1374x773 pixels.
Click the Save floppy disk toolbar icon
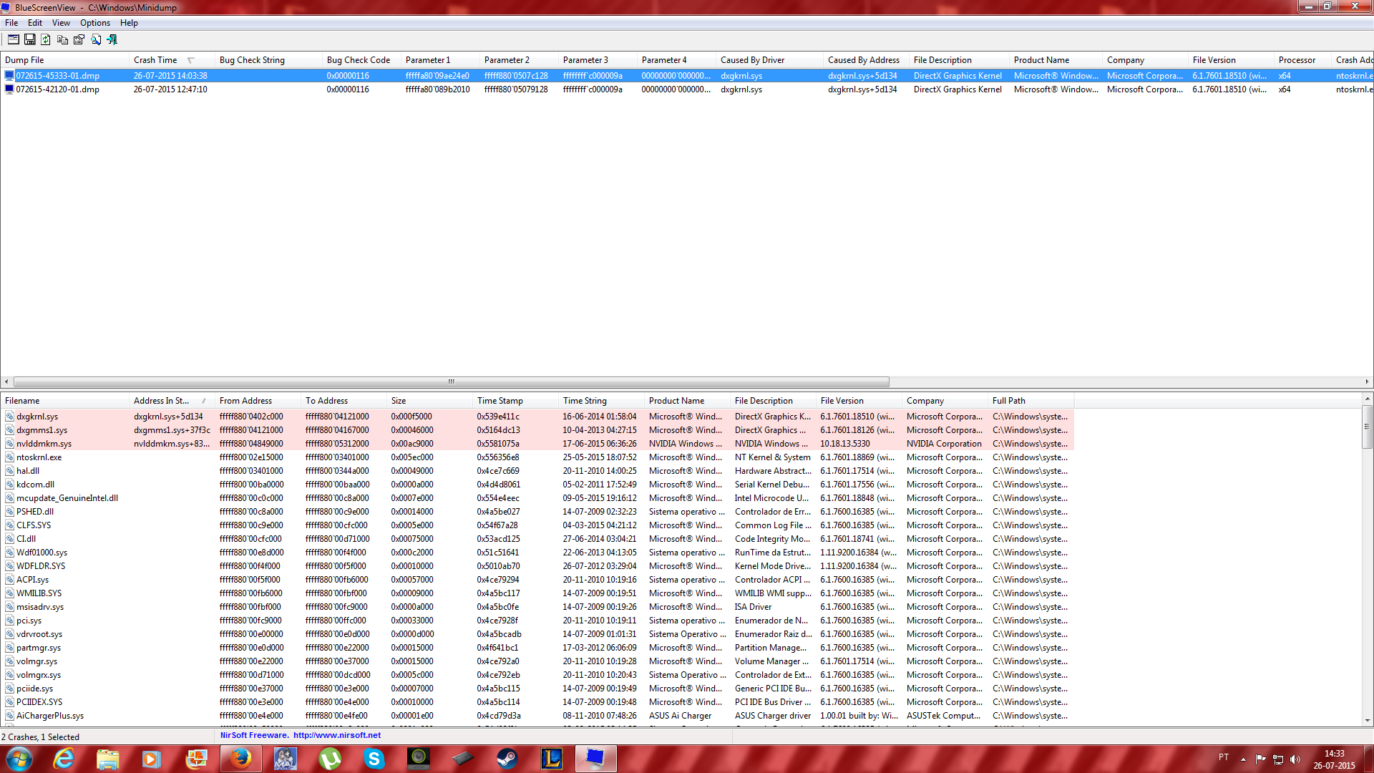pos(29,39)
